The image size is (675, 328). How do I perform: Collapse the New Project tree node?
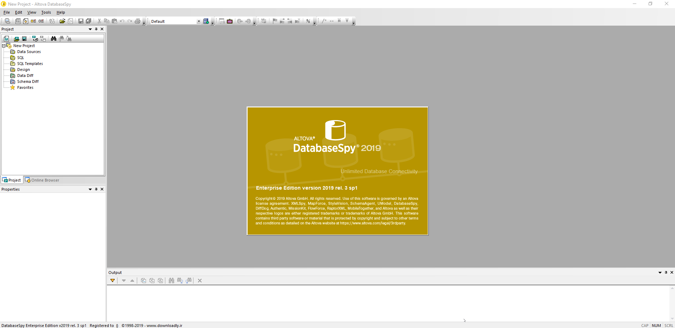4,46
